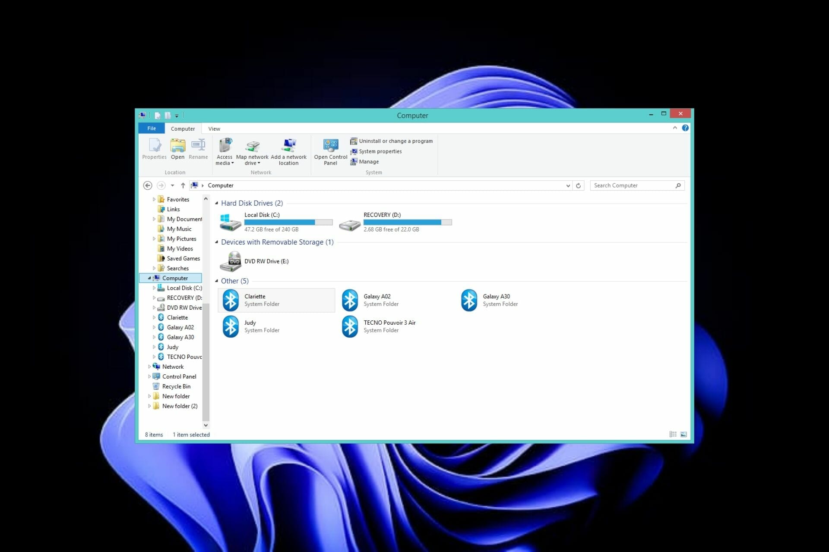Viewport: 829px width, 552px height.
Task: Click the Back navigation button
Action: click(147, 185)
